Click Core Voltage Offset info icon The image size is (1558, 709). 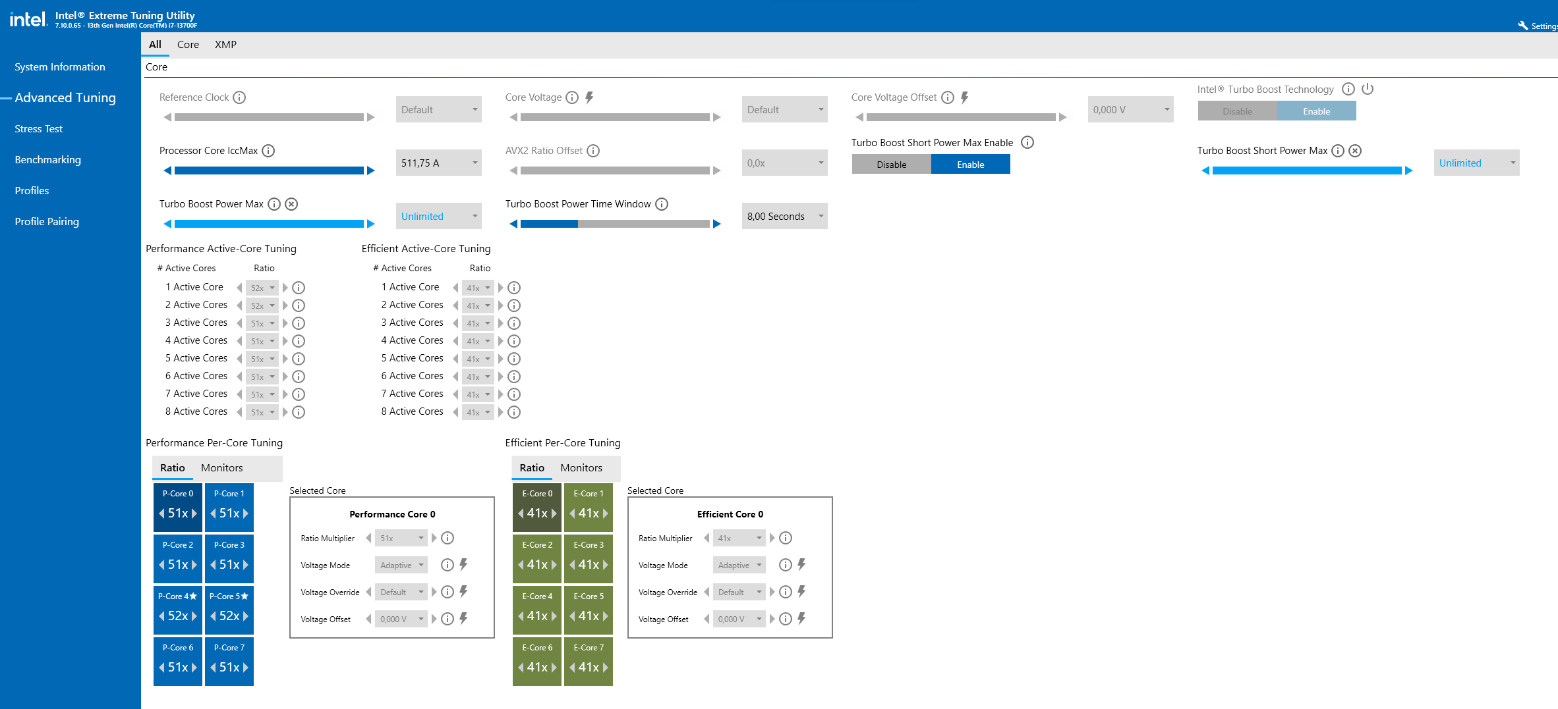[948, 97]
